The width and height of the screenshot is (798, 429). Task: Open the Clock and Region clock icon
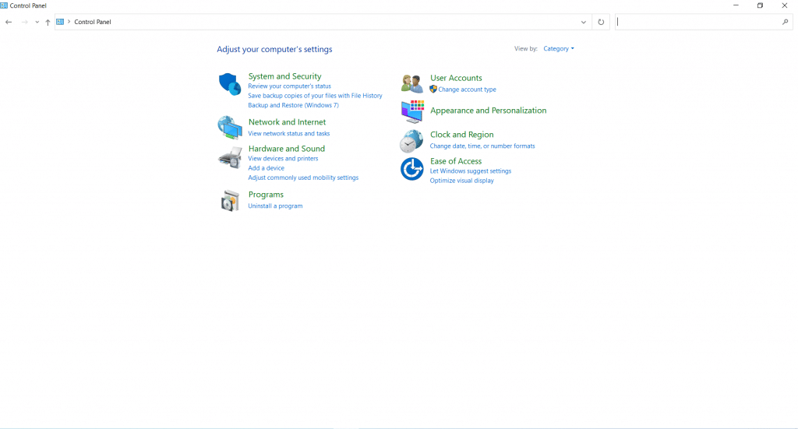[x=411, y=141]
